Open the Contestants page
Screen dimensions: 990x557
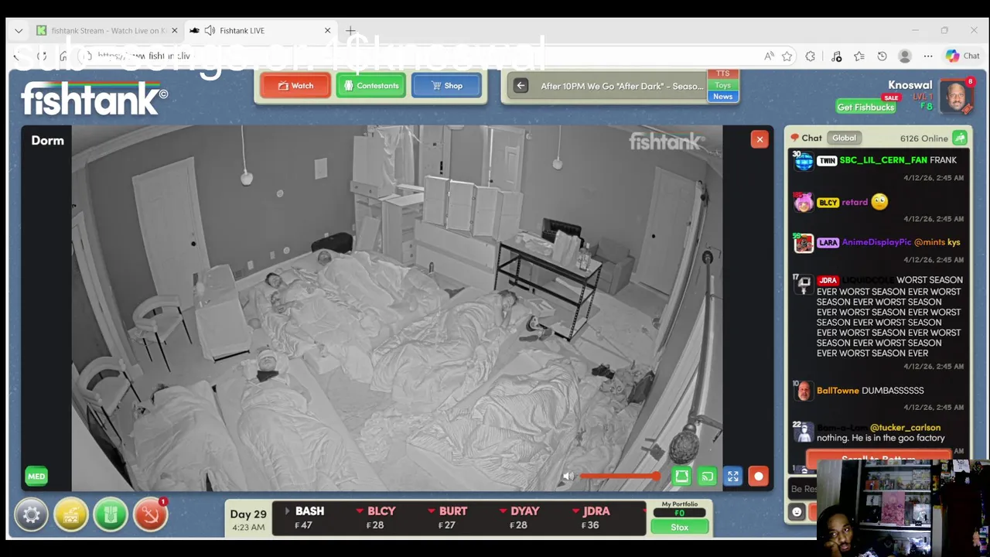click(x=370, y=86)
